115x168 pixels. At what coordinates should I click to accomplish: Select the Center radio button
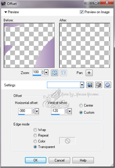click(81, 105)
